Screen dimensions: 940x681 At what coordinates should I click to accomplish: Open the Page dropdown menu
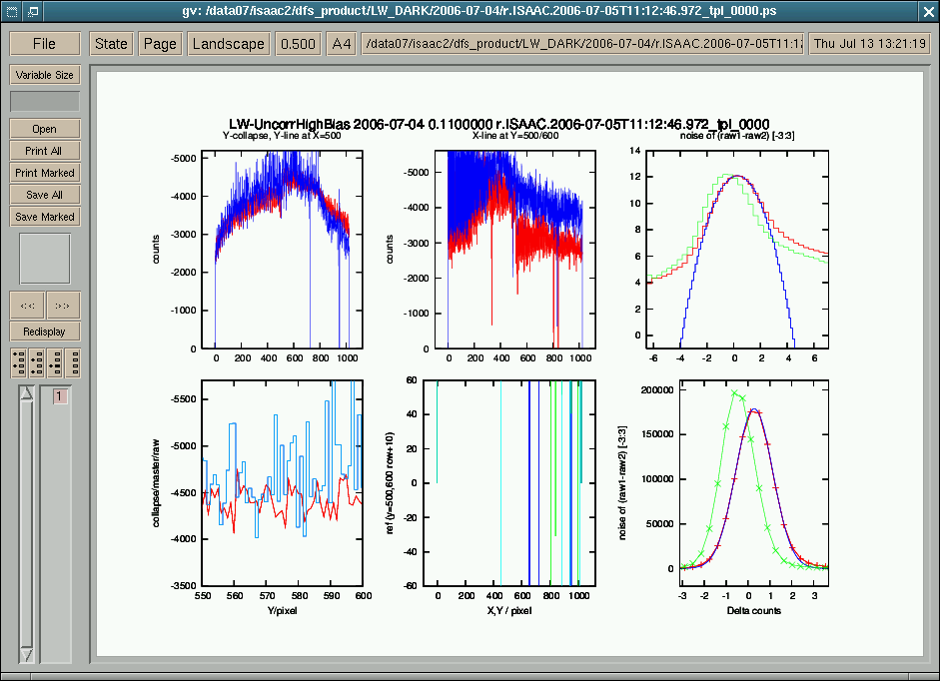coord(160,44)
